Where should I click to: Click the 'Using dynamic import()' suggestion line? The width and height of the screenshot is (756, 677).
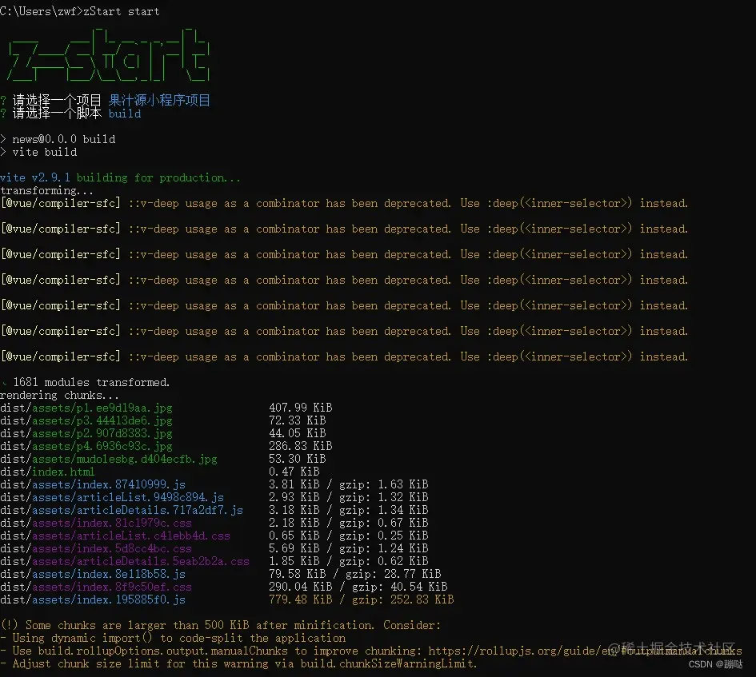pyautogui.click(x=173, y=638)
